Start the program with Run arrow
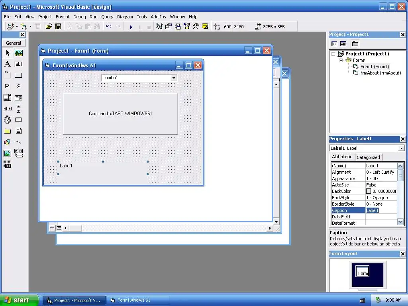This screenshot has width=408, height=306. point(131,27)
